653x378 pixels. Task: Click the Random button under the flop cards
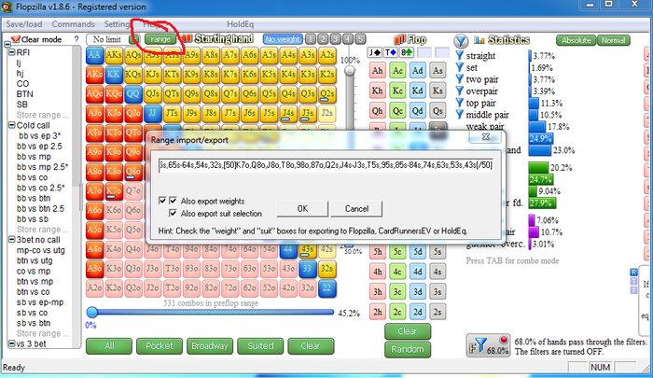pyautogui.click(x=408, y=349)
